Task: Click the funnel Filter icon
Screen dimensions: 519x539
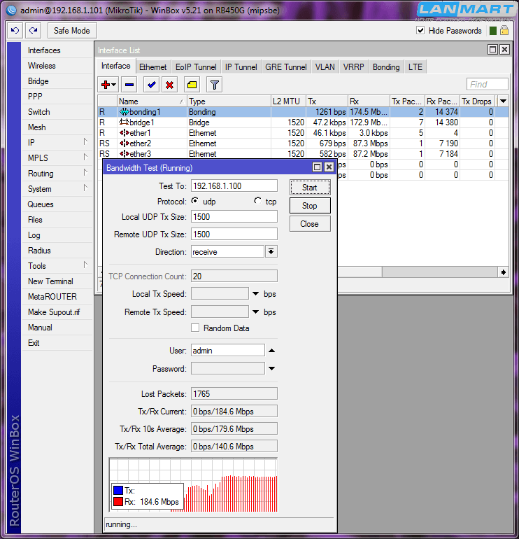Action: tap(214, 85)
